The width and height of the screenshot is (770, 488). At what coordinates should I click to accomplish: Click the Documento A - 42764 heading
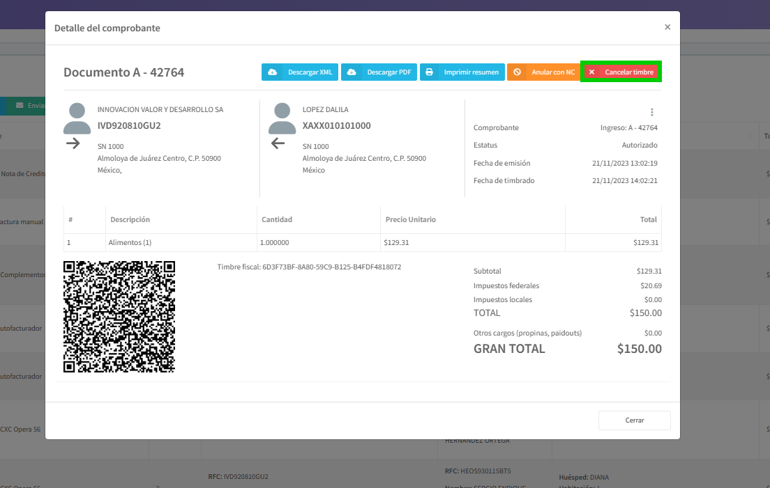[123, 72]
